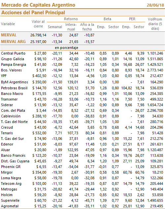Viewport: 165px width, 209px height.
Task: Click the Tenaris closing price $ 532,00
Action: (39, 133)
